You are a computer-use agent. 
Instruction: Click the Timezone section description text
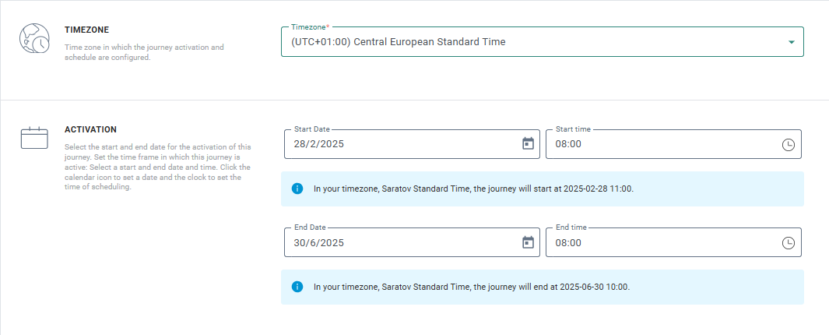tap(143, 52)
